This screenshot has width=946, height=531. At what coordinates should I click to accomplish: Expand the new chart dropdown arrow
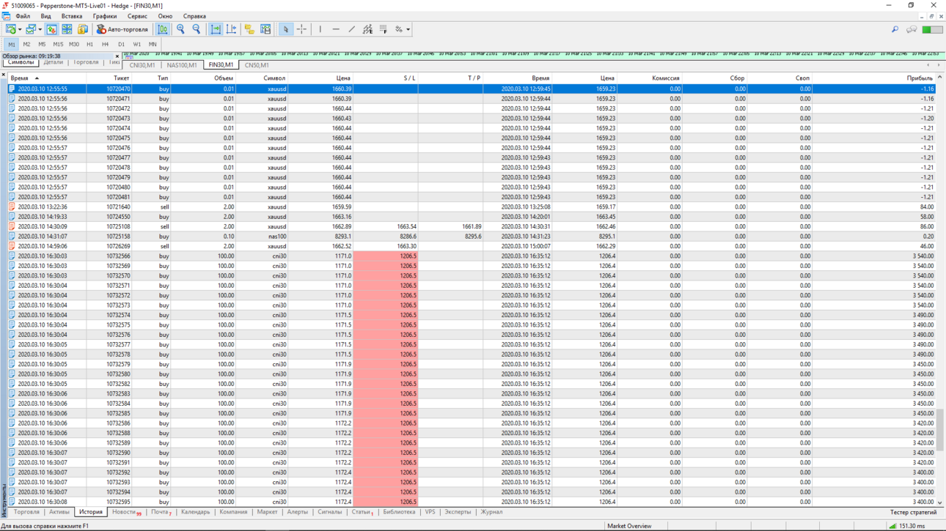[20, 29]
